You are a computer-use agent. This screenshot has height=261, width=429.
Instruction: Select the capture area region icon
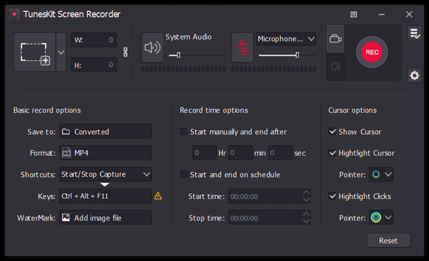[35, 52]
